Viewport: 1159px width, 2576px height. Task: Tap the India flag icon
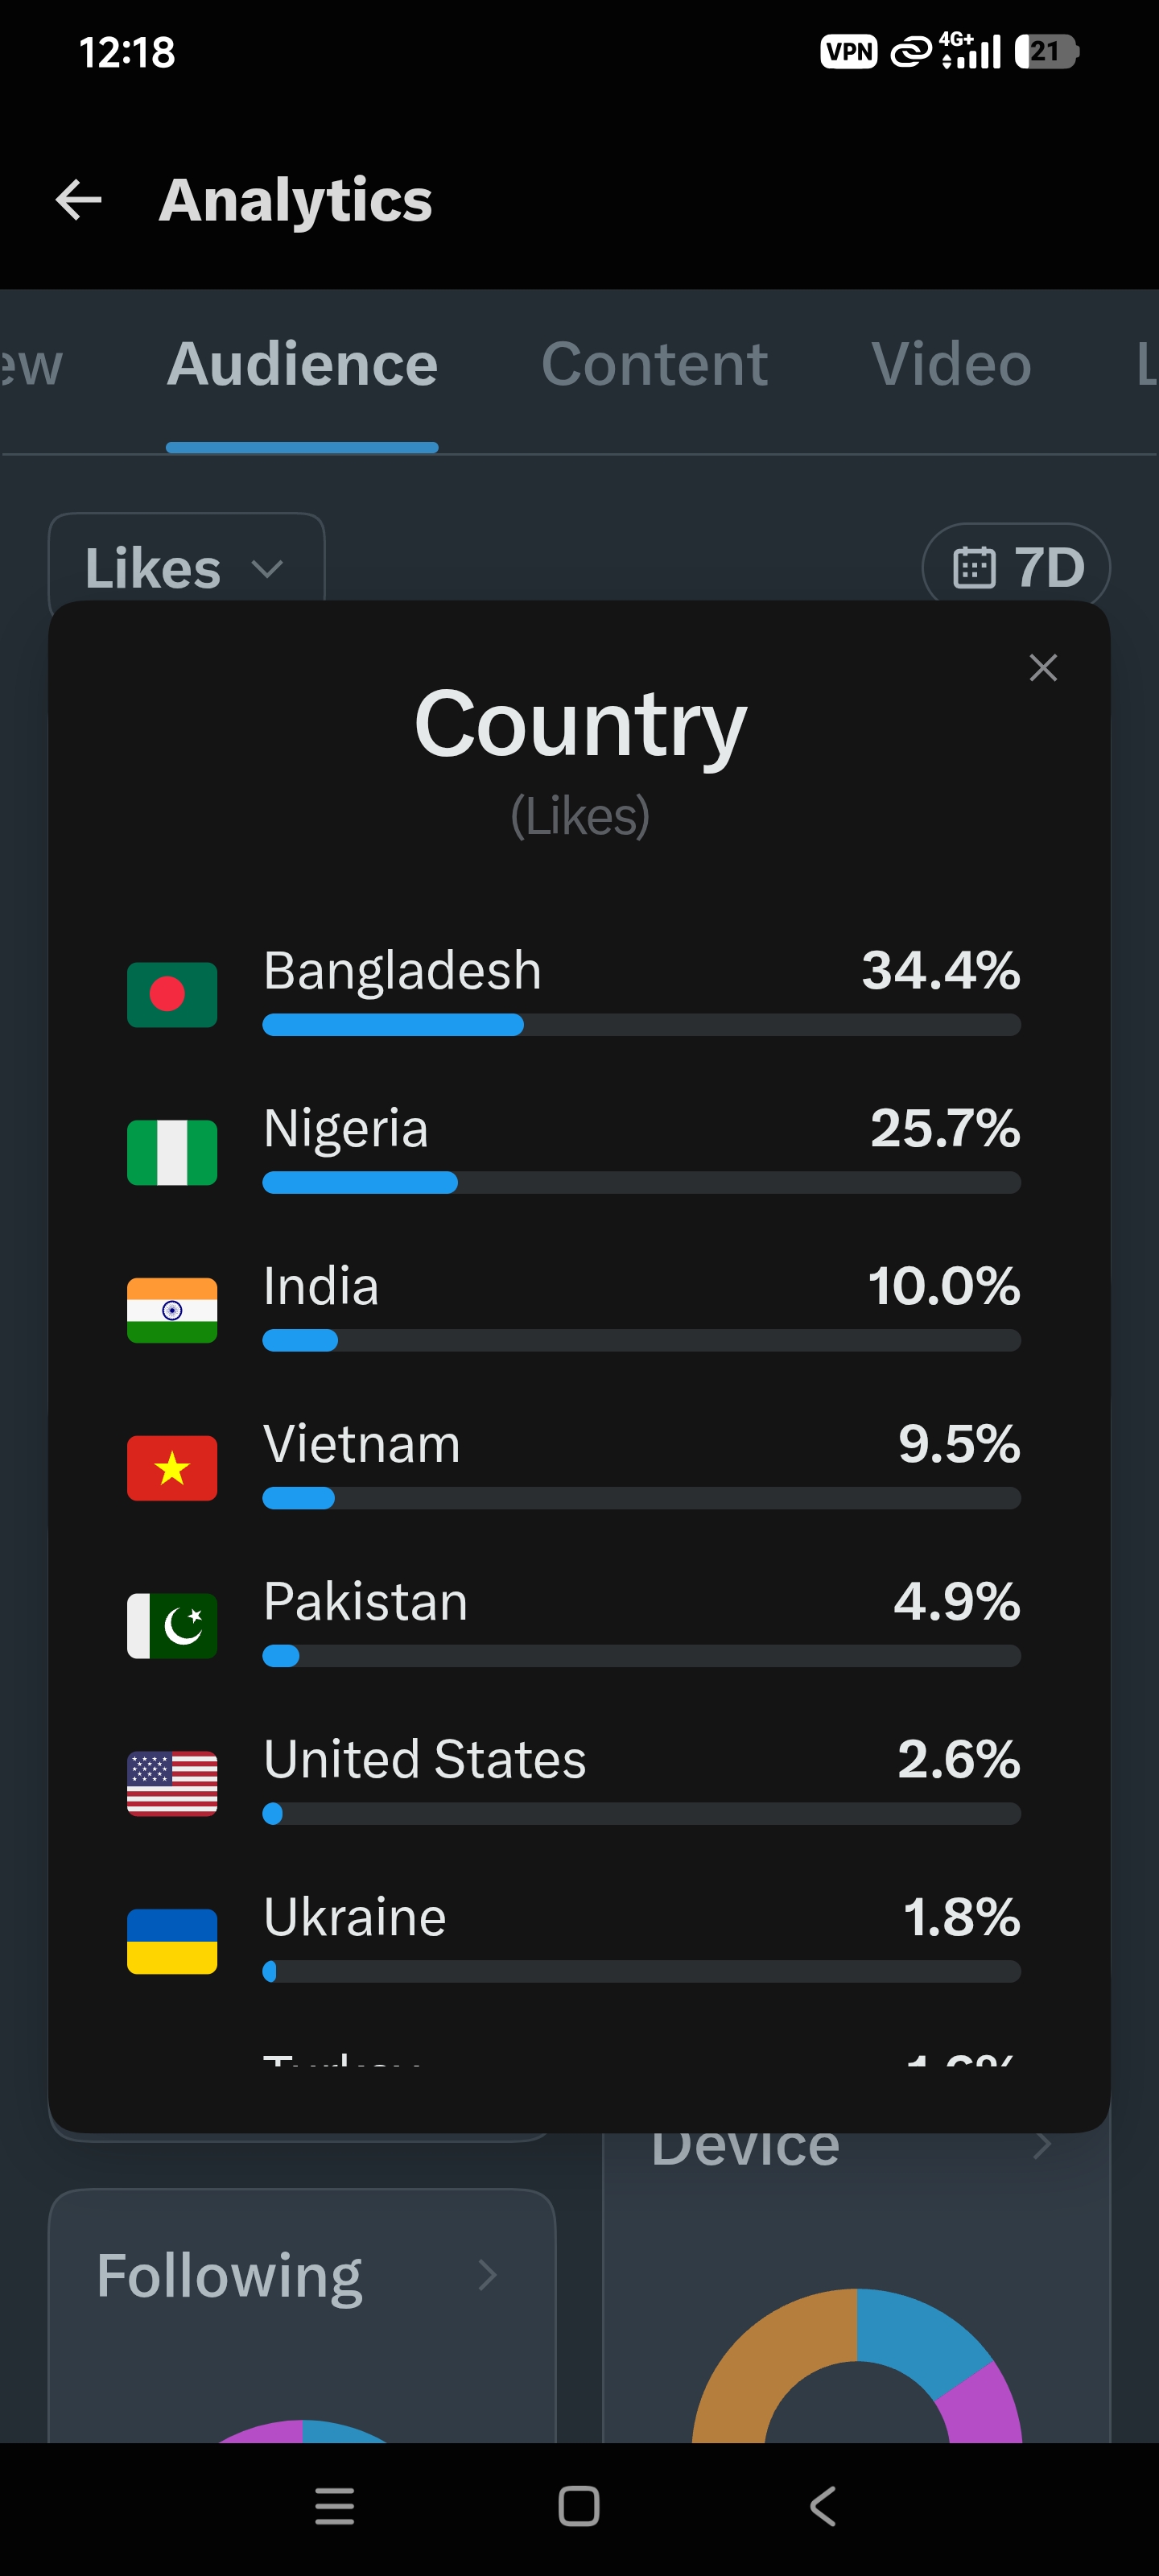point(172,1310)
